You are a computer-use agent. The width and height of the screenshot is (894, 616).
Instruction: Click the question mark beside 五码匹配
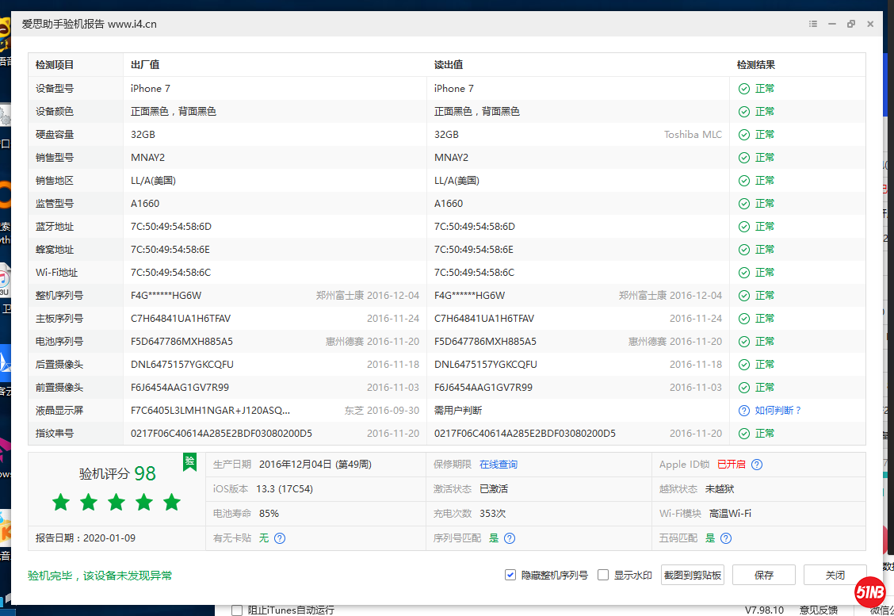click(x=726, y=538)
